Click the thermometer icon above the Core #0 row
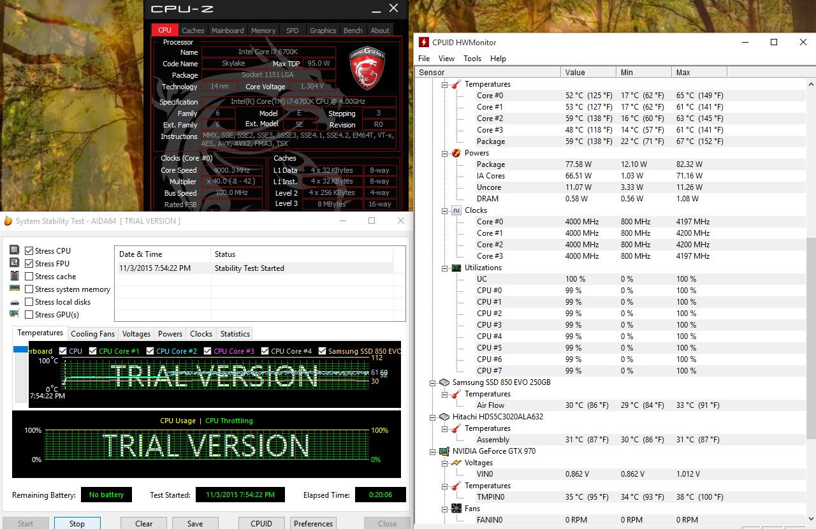Image resolution: width=816 pixels, height=529 pixels. pos(456,84)
